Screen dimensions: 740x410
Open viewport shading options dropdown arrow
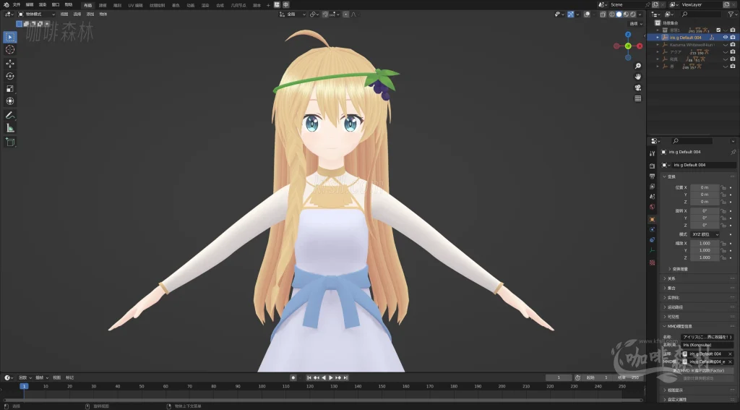pos(640,14)
